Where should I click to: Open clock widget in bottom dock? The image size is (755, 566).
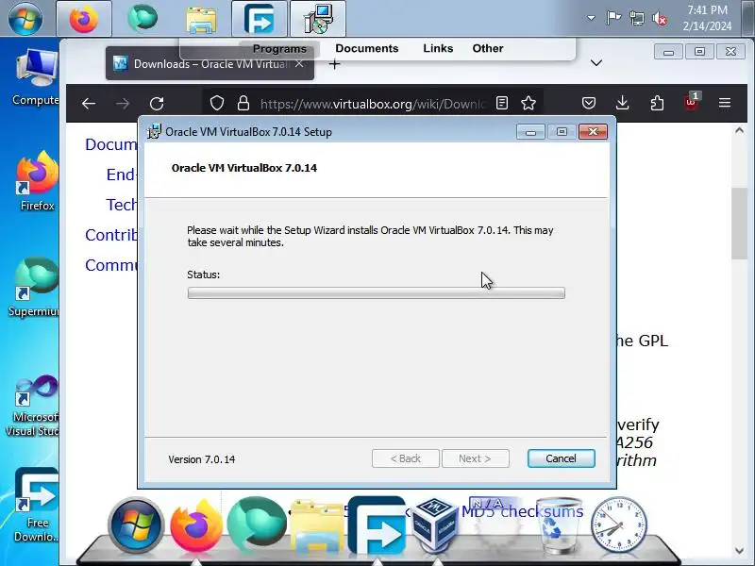click(619, 524)
